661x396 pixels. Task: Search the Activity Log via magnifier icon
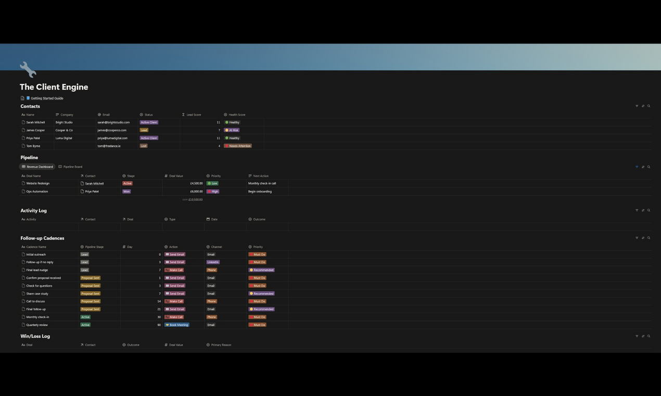pos(649,211)
